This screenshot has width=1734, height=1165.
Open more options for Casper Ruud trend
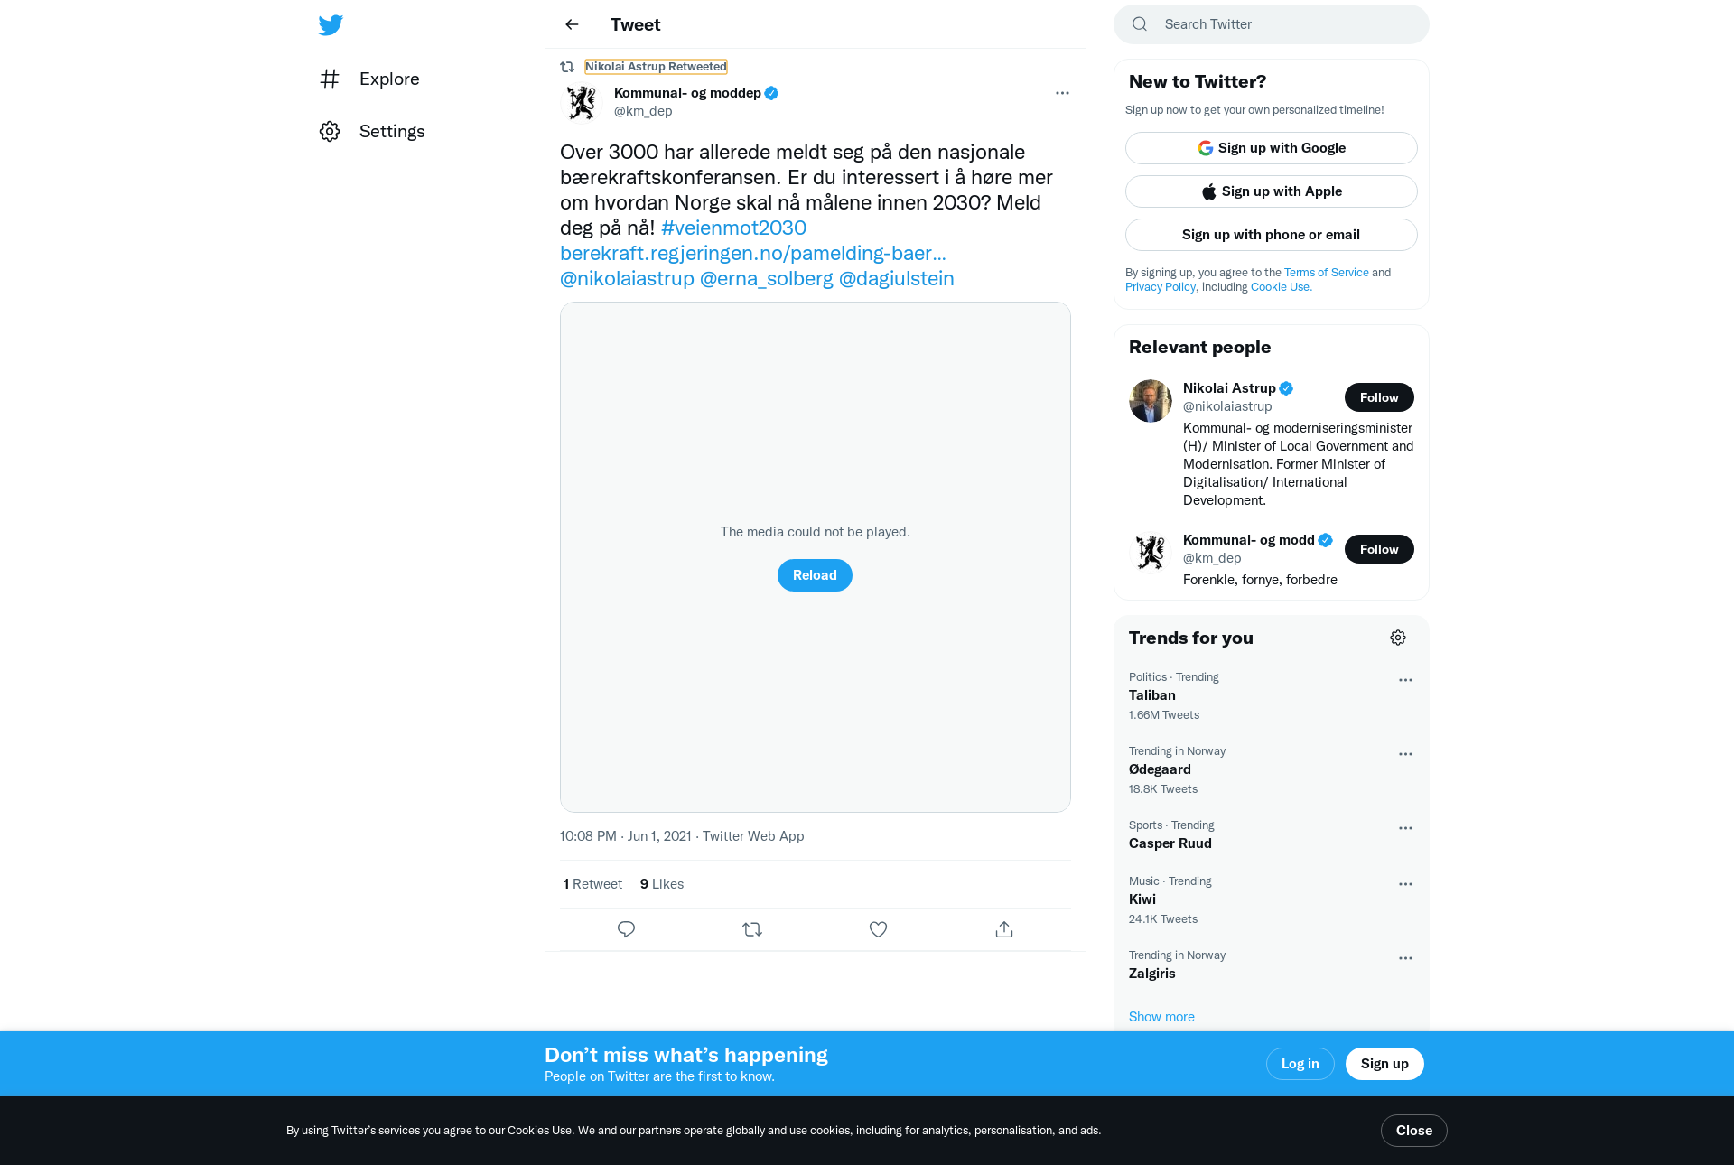tap(1405, 828)
